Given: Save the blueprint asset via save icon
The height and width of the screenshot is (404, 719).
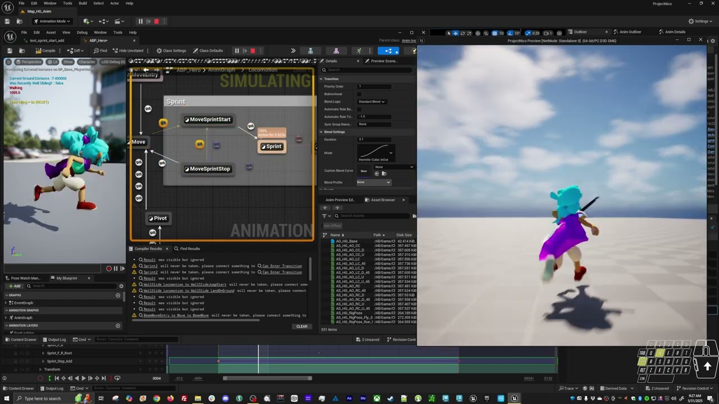Looking at the screenshot, I should (x=10, y=50).
